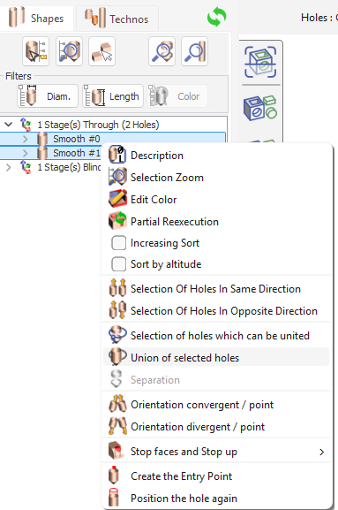Image resolution: width=338 pixels, height=510 pixels.
Task: Switch to the Shapes tab
Action: pyautogui.click(x=36, y=18)
